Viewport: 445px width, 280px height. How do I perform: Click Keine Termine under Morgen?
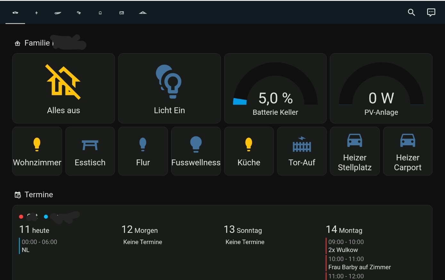[143, 242]
